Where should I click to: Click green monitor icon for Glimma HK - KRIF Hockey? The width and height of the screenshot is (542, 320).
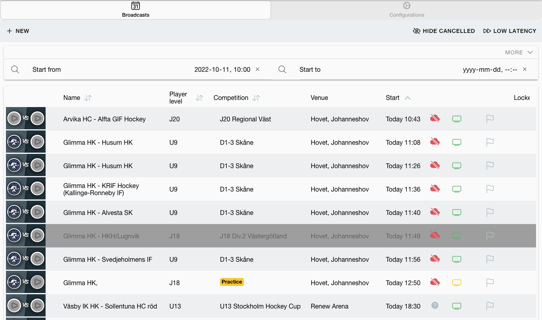[457, 189]
